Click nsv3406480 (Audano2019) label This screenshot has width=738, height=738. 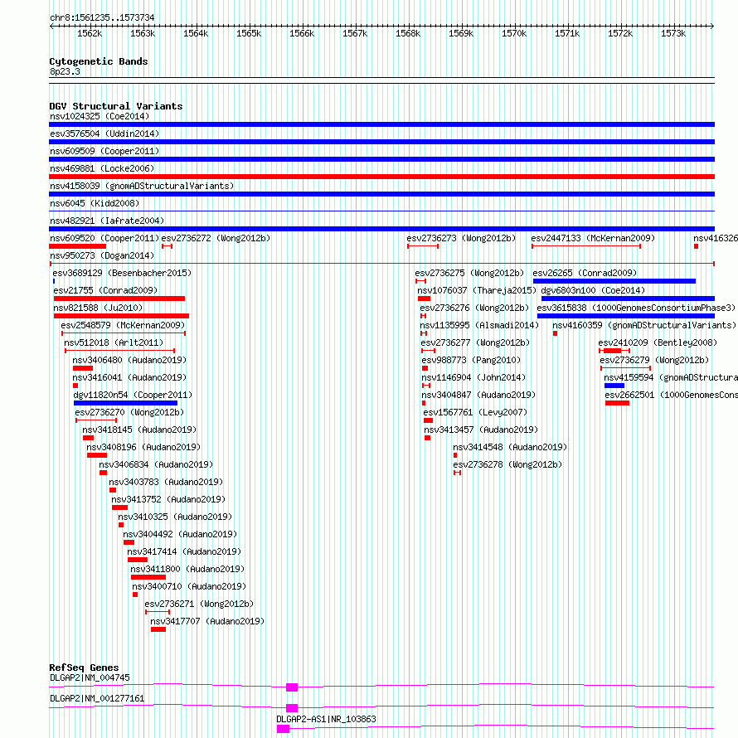tap(129, 360)
